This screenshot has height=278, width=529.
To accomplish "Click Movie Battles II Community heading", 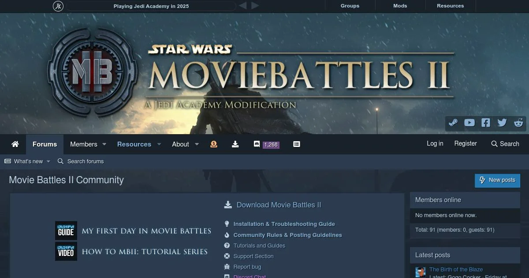I will coord(66,180).
